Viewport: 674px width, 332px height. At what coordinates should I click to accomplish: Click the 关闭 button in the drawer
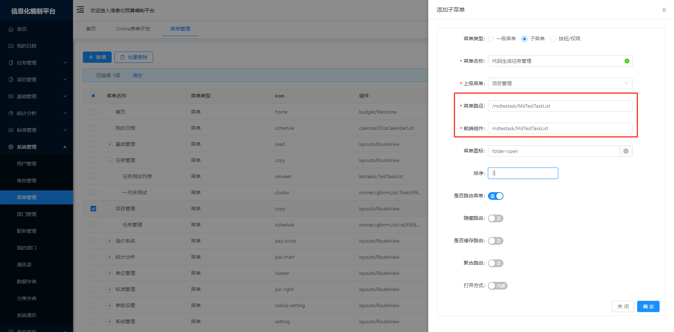coord(623,306)
